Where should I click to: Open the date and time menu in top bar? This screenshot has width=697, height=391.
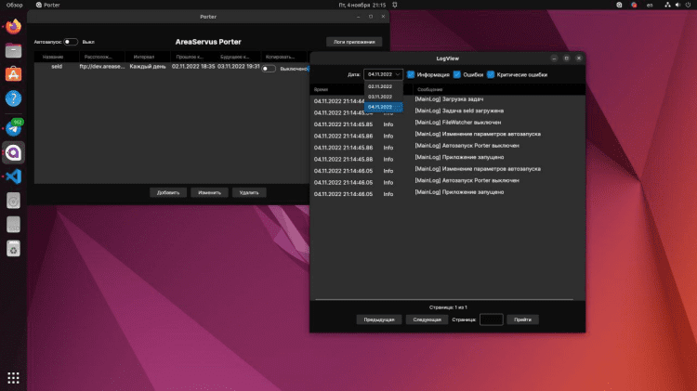pyautogui.click(x=362, y=5)
